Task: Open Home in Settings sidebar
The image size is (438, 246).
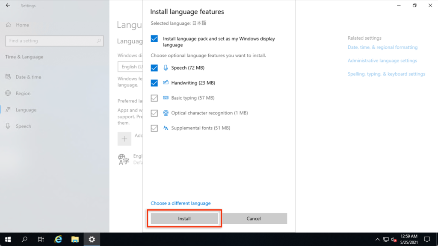Action: tap(22, 25)
